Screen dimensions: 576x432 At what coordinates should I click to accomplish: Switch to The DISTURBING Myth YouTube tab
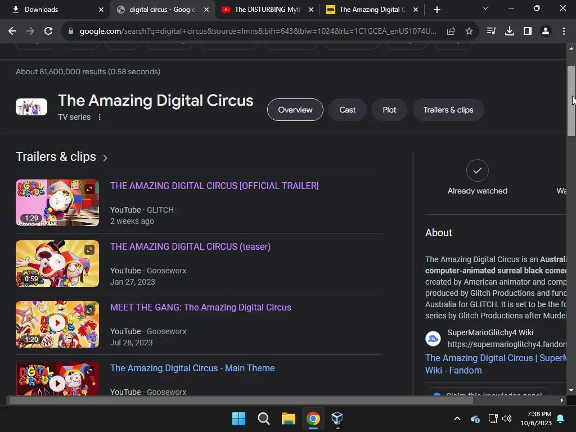[267, 10]
